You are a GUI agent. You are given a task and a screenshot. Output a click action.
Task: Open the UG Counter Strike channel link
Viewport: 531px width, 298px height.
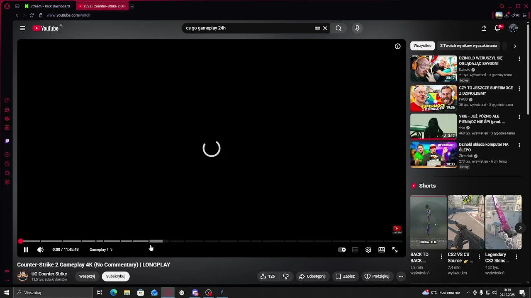(49, 274)
